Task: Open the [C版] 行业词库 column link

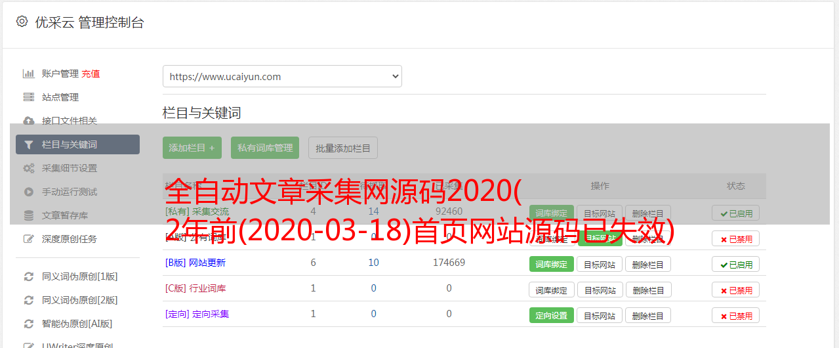Action: (x=195, y=288)
